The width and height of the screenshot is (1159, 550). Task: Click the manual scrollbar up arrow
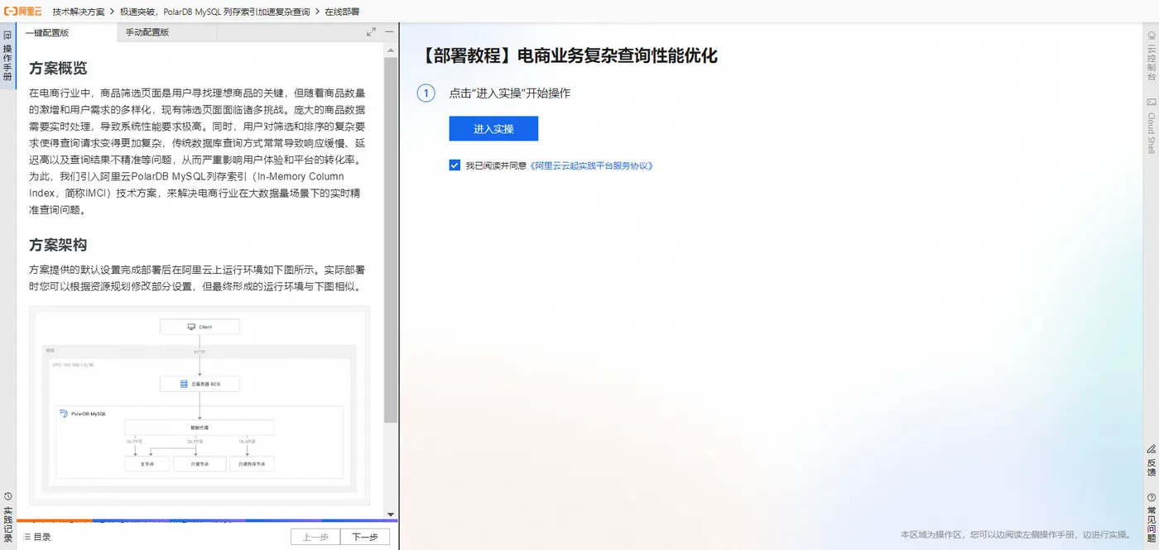[x=391, y=50]
